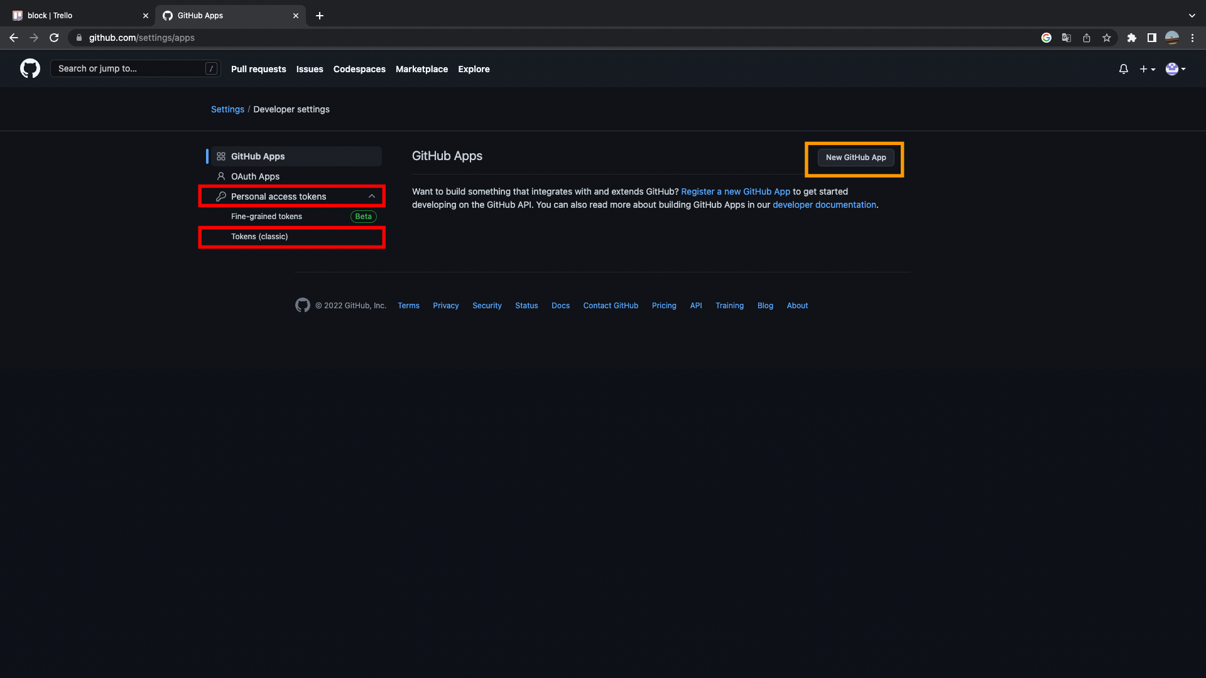Go to Pull requests in header
1206x678 pixels.
point(258,69)
